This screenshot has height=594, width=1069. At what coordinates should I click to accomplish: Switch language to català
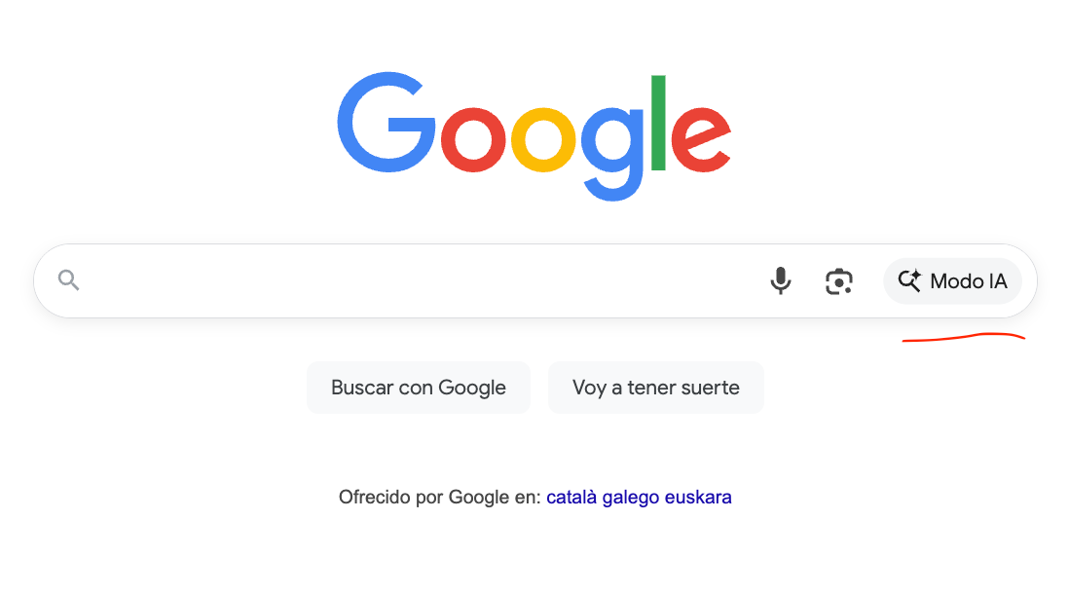pyautogui.click(x=571, y=498)
